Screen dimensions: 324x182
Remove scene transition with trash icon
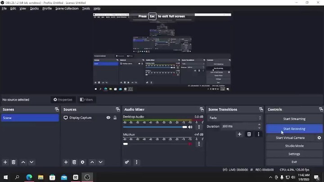pos(249,134)
